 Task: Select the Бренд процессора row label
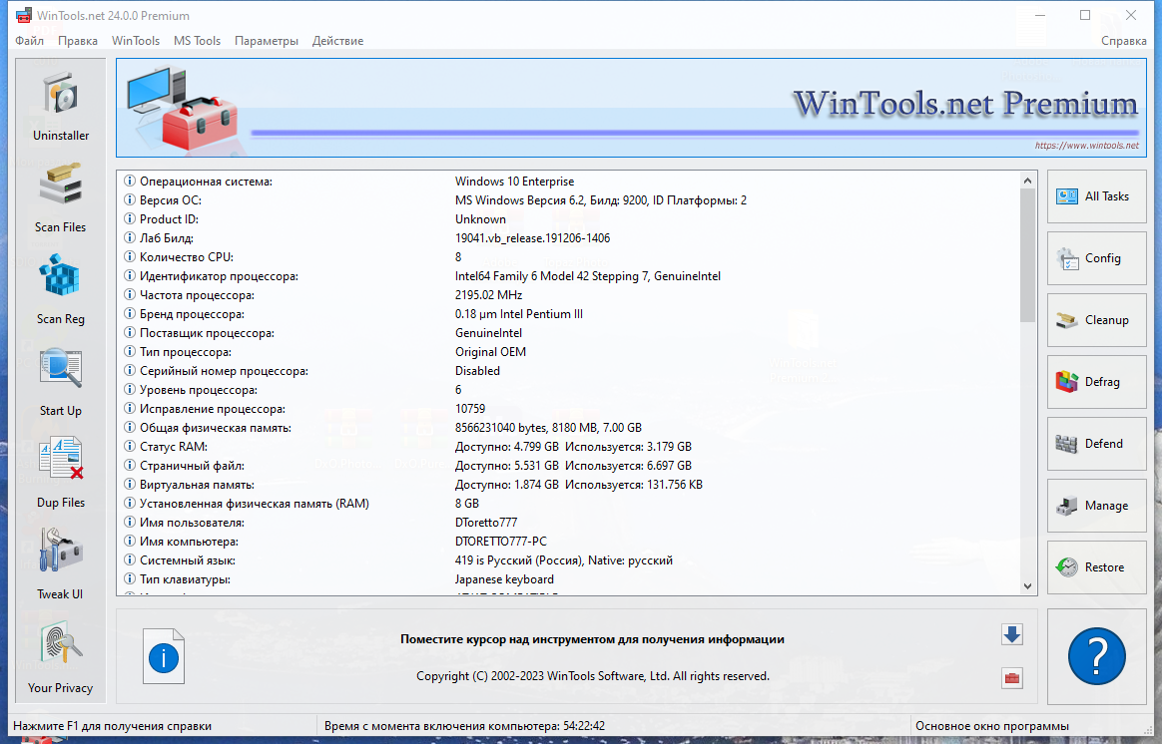(192, 314)
